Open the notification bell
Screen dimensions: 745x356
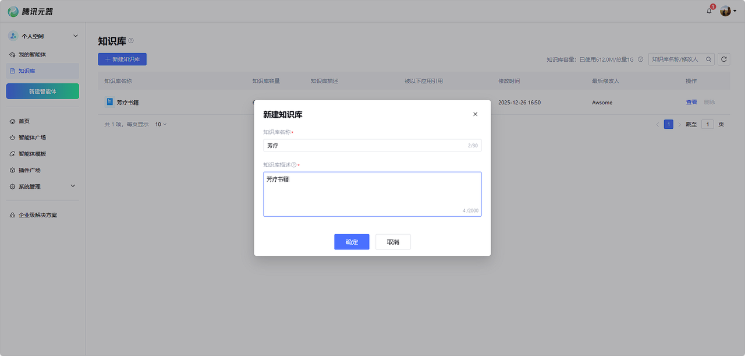coord(709,11)
